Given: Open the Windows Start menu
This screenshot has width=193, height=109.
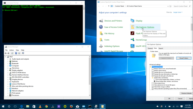Looking at the screenshot, I should [3, 106].
